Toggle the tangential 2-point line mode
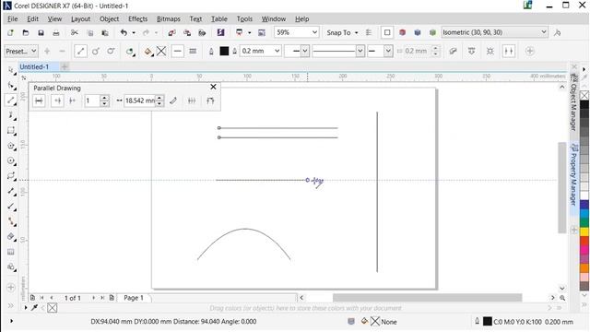 coord(111,52)
